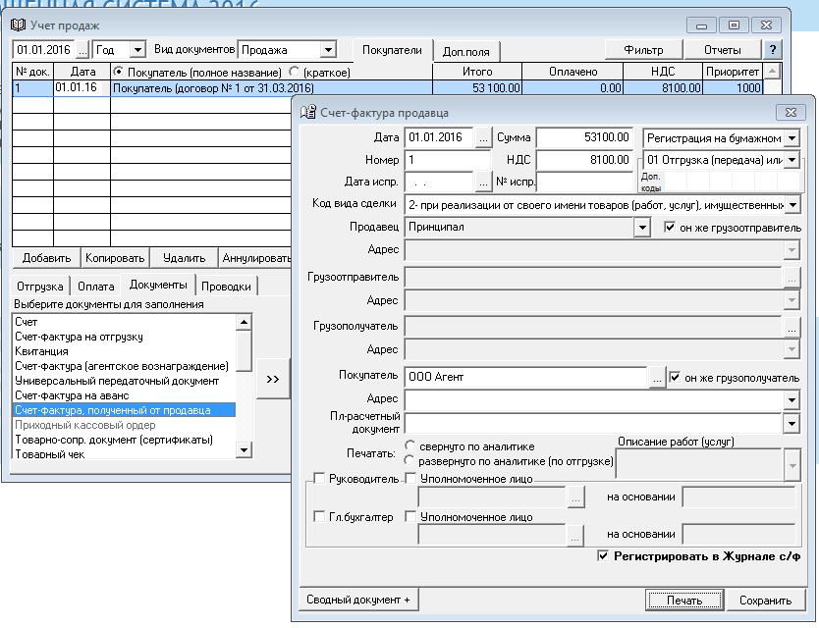Click the Удалить button
Viewport: 819px width, 628px height.
tap(184, 258)
